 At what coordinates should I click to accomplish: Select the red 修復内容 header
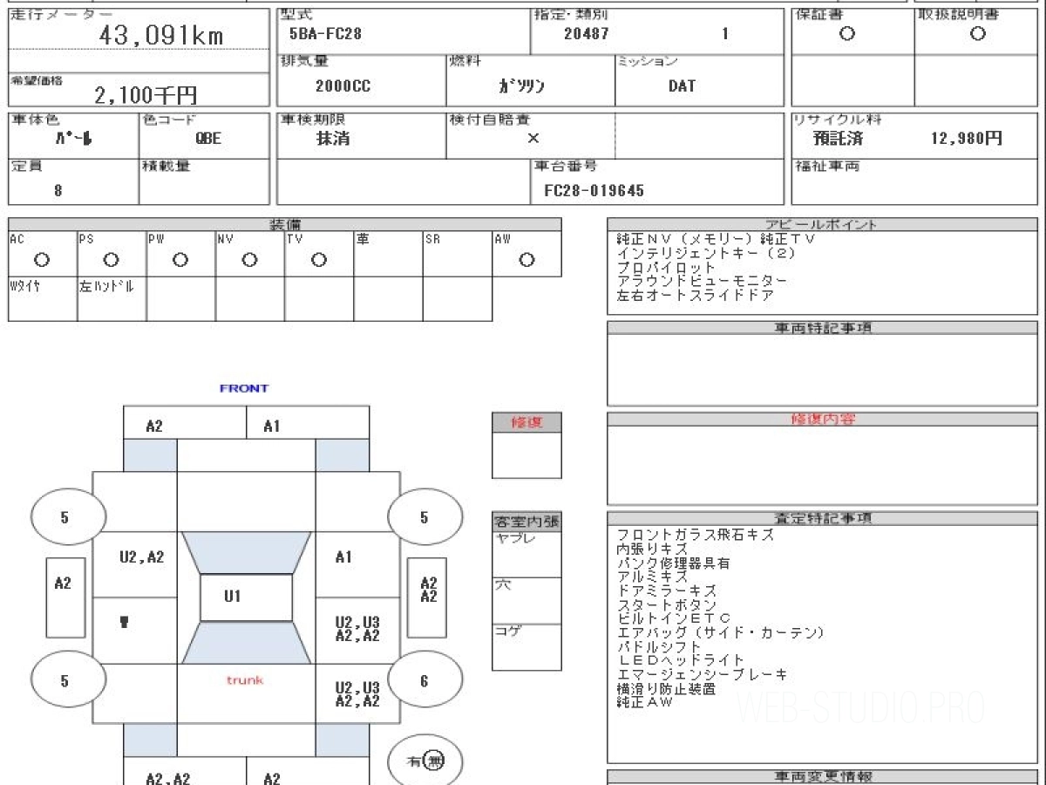822,420
